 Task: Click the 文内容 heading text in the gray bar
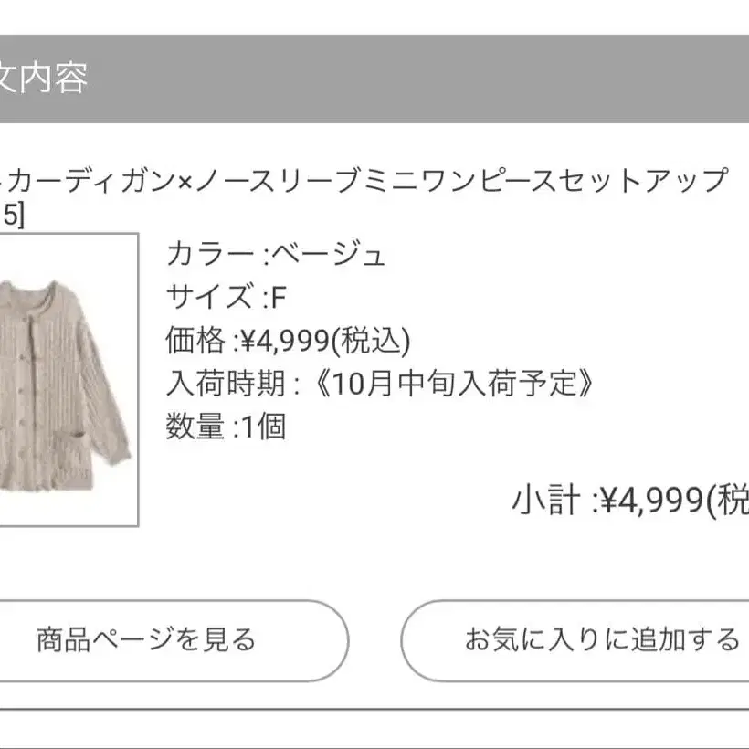pos(44,79)
